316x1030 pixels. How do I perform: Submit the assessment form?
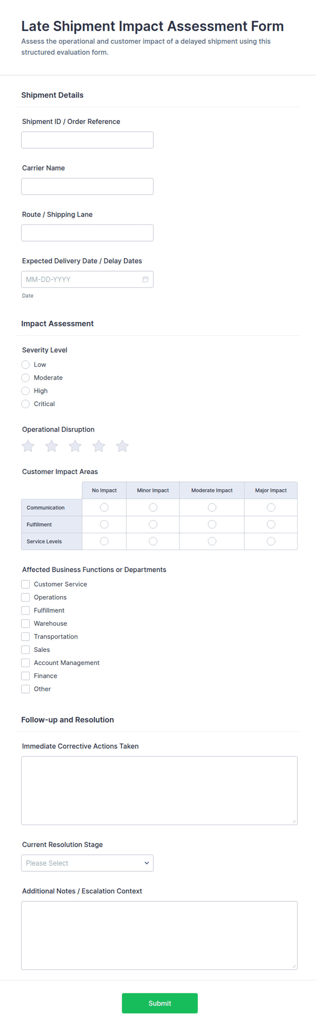pos(160,1003)
